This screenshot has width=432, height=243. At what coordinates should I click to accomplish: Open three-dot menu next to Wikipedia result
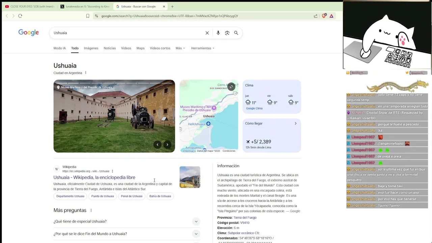tap(112, 171)
